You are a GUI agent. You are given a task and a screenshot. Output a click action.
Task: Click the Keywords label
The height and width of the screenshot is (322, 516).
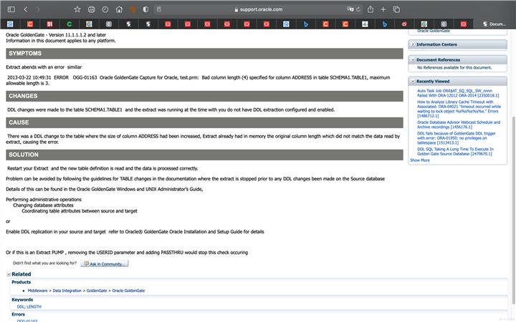pos(22,300)
